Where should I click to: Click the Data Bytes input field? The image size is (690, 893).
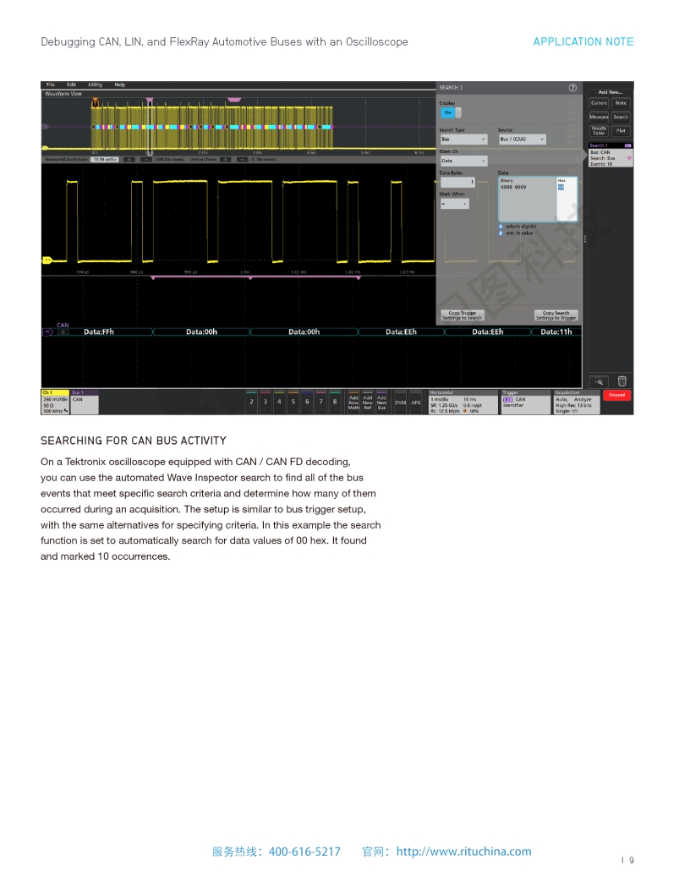pyautogui.click(x=457, y=182)
